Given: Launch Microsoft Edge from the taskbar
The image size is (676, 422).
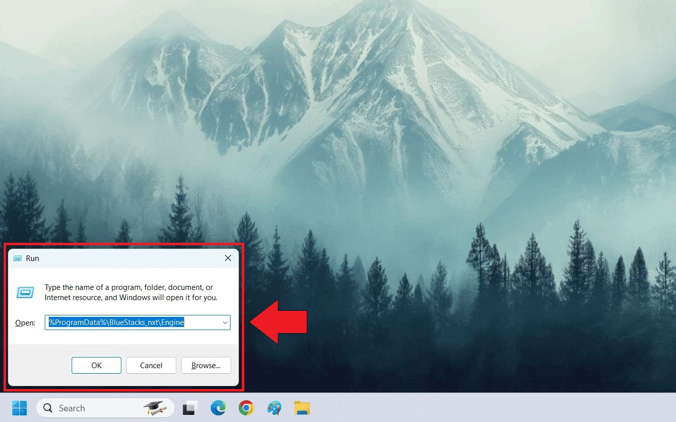Looking at the screenshot, I should click(218, 408).
